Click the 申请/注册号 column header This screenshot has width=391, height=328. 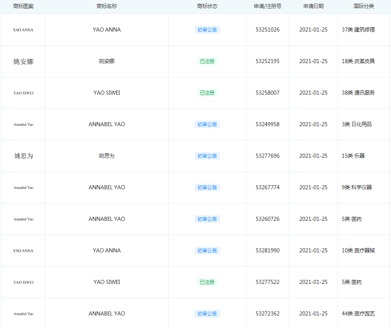coord(268,6)
